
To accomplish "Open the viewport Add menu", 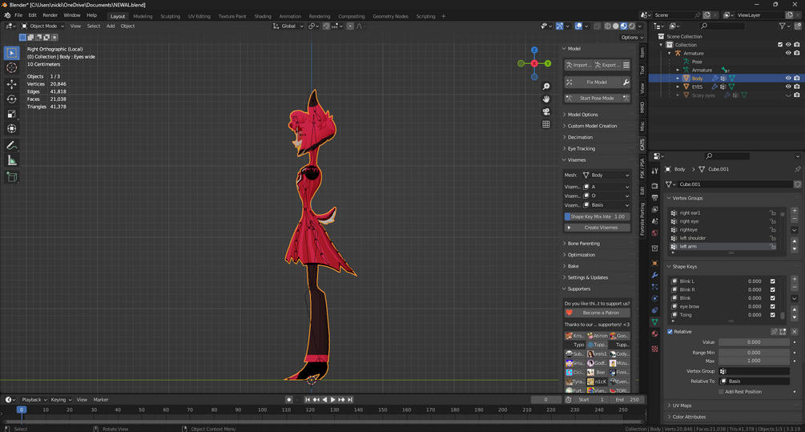I will (x=111, y=26).
